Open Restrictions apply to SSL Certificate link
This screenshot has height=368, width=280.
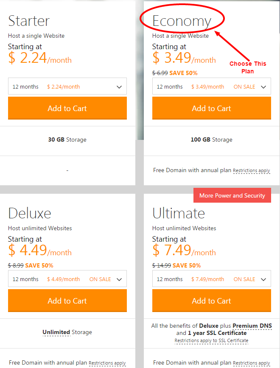pos(211,340)
